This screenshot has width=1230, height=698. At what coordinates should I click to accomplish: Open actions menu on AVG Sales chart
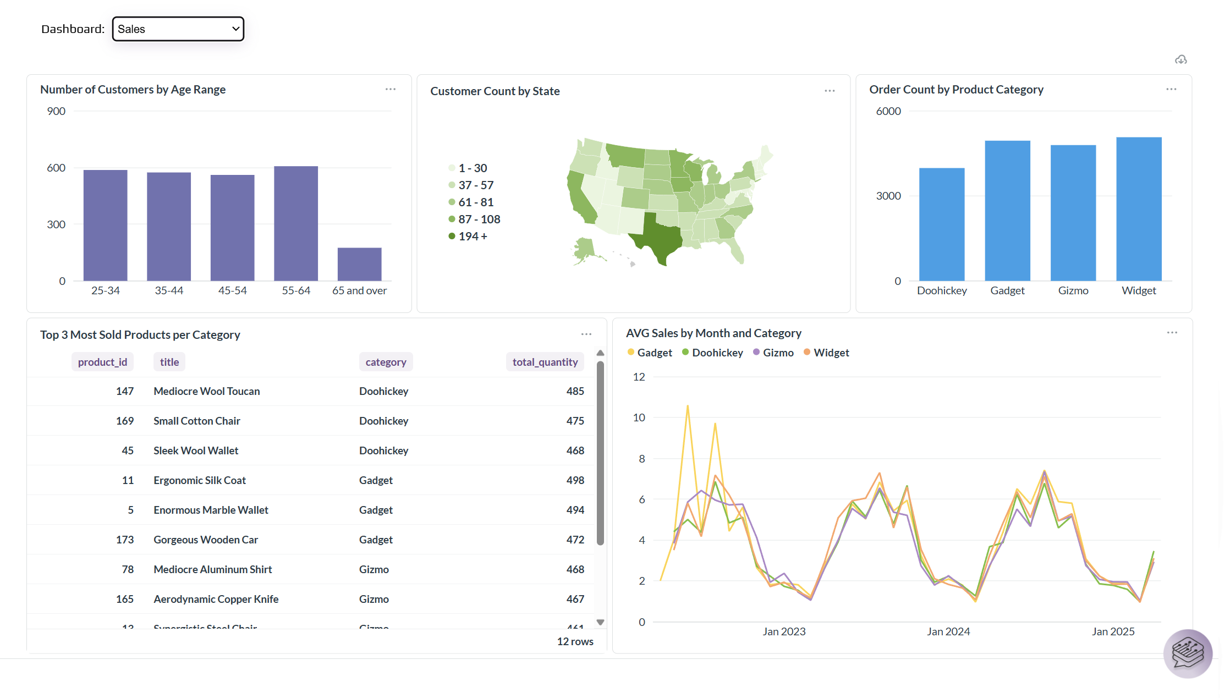click(x=1172, y=332)
